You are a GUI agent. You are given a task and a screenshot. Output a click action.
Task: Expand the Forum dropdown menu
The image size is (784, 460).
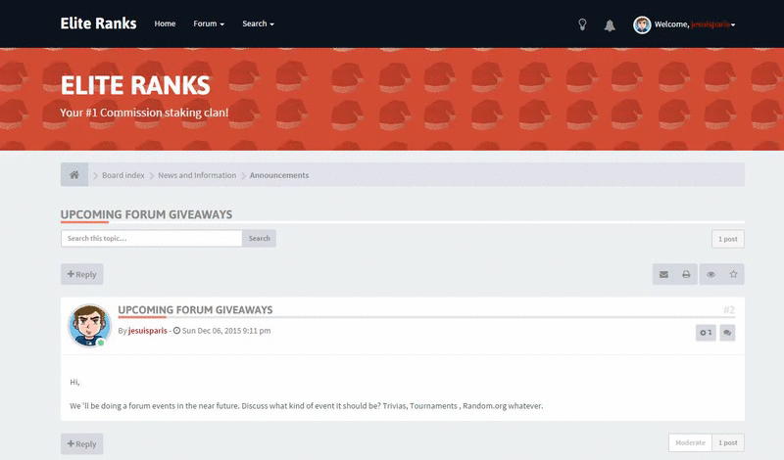click(209, 23)
